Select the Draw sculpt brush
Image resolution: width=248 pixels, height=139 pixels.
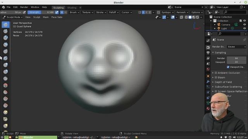point(5,25)
